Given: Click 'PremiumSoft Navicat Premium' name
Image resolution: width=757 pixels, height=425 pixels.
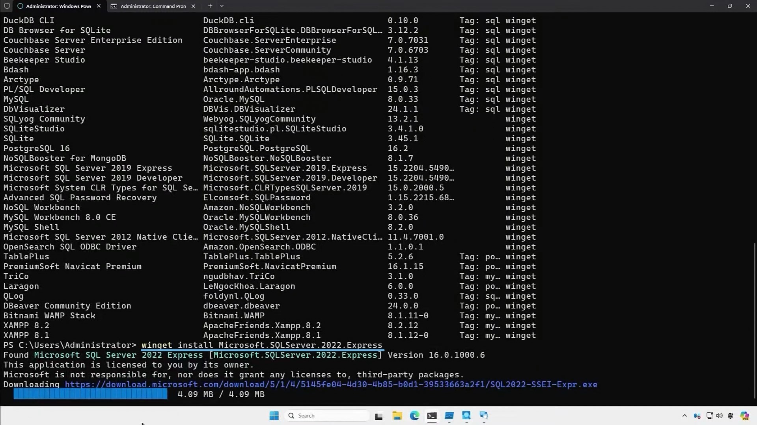Looking at the screenshot, I should (72, 266).
